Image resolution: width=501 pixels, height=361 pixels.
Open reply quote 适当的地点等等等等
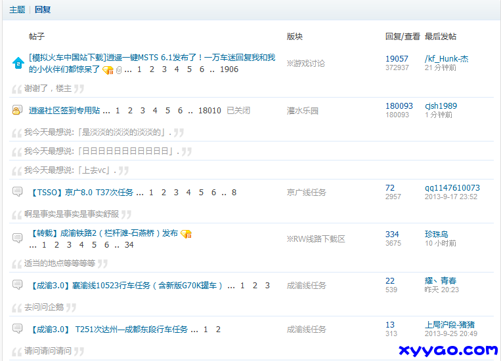point(60,263)
